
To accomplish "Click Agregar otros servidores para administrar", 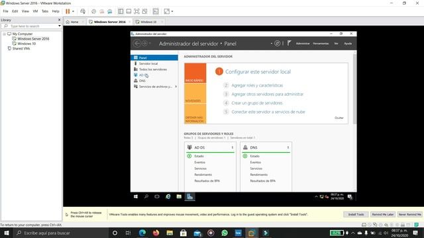I will (x=268, y=94).
